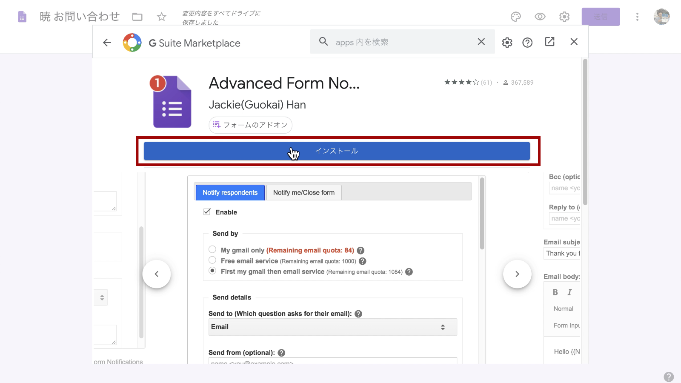681x383 pixels.
Task: Click the stepper arrows in left screenshot
Action: [102, 297]
